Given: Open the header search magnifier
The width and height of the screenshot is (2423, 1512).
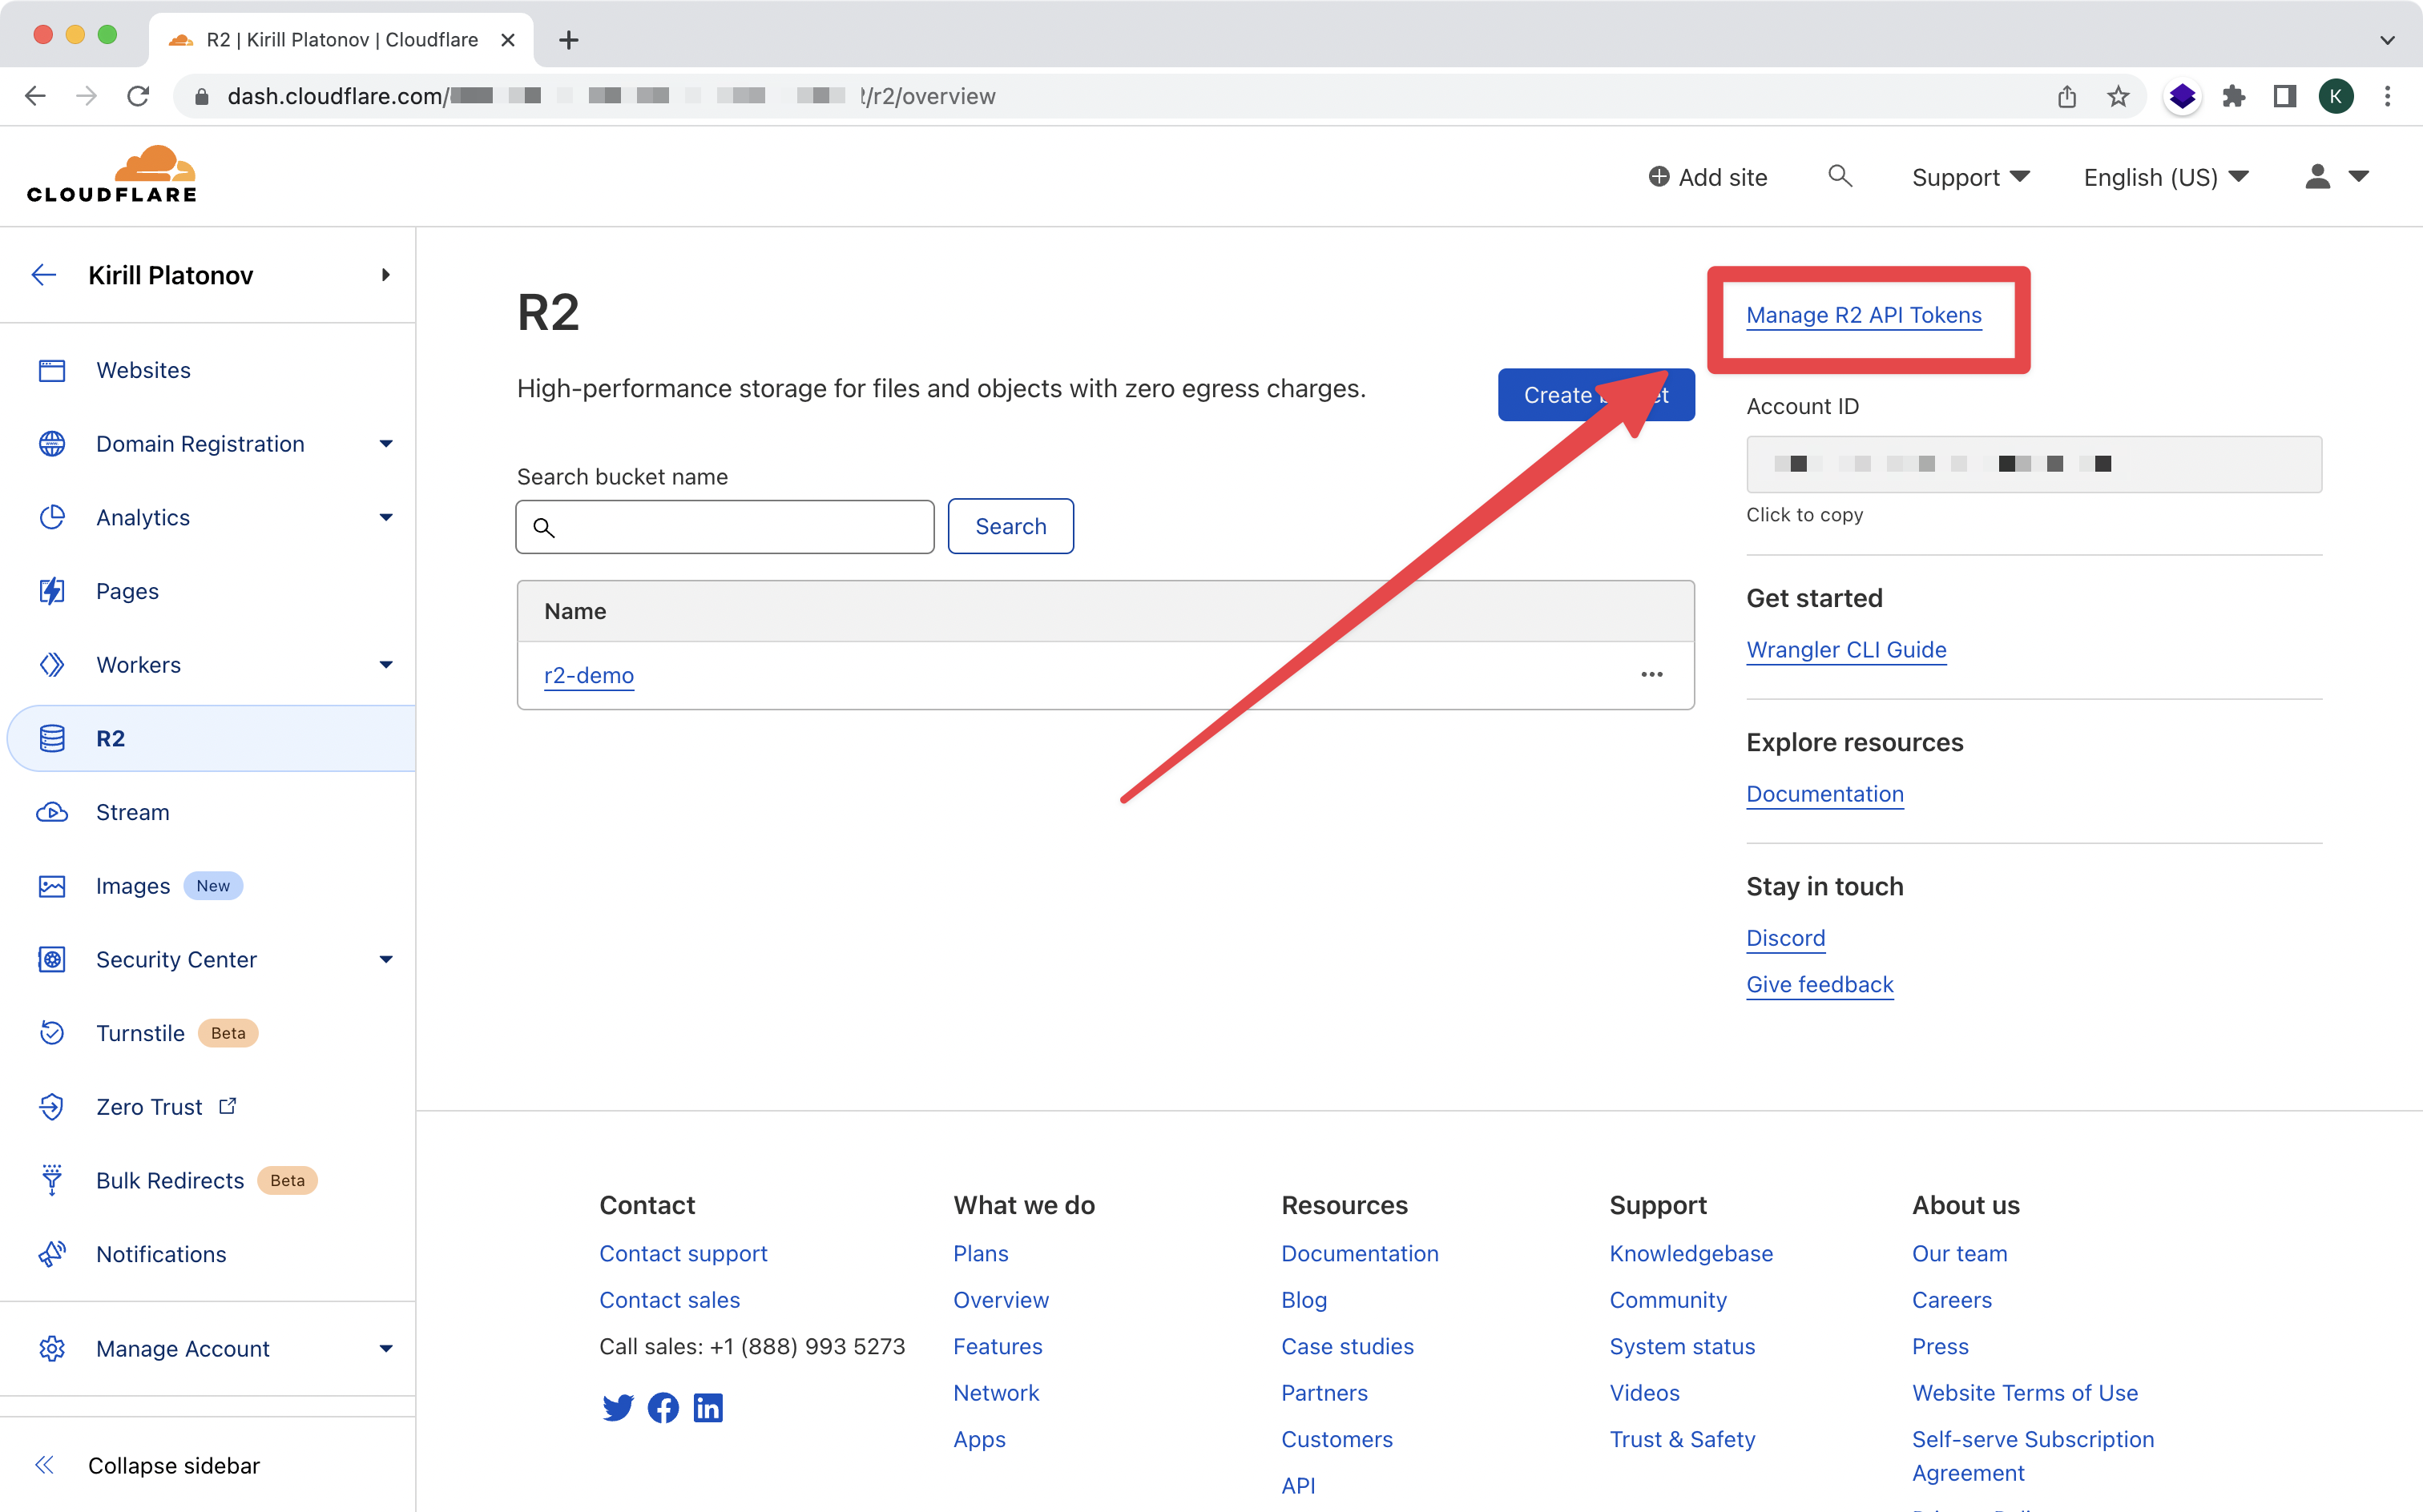Looking at the screenshot, I should click(x=1840, y=177).
